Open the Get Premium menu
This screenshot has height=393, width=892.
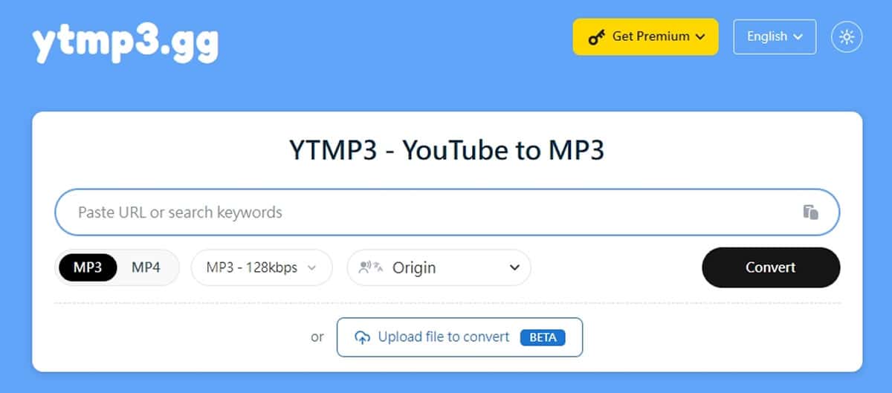click(x=646, y=36)
